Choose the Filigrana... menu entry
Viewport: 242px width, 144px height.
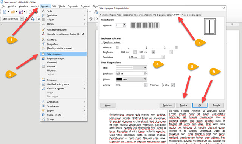click(52, 70)
